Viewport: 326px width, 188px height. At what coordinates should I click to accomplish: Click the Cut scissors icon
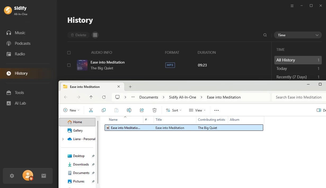(91, 110)
